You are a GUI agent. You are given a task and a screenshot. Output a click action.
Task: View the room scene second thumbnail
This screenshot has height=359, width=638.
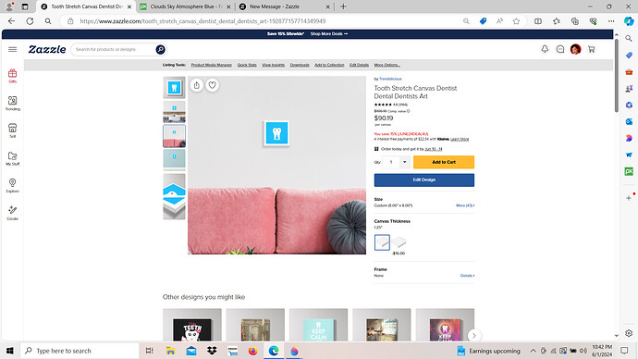(174, 112)
